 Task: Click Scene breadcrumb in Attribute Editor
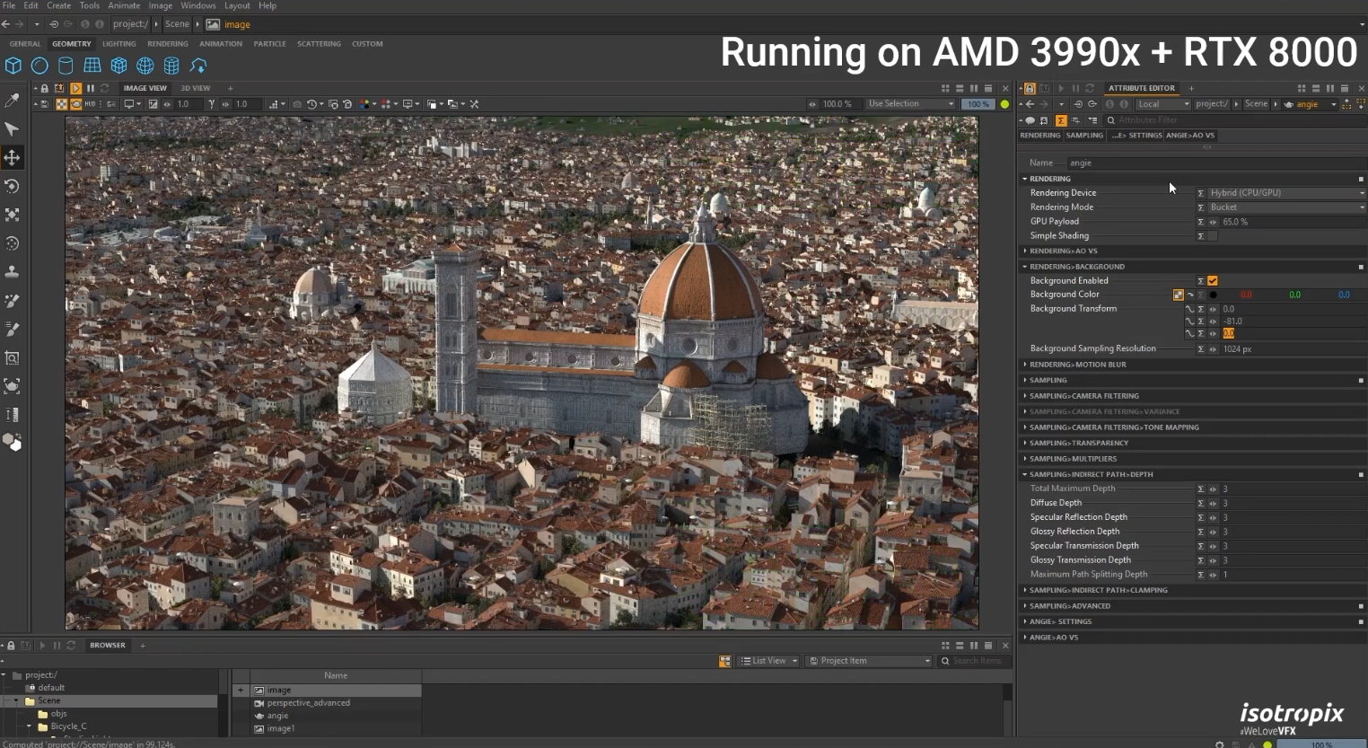pyautogui.click(x=1256, y=104)
